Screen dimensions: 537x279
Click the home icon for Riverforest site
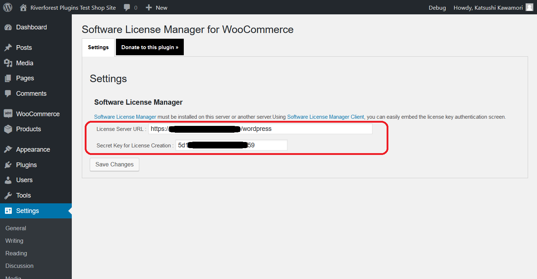(23, 8)
